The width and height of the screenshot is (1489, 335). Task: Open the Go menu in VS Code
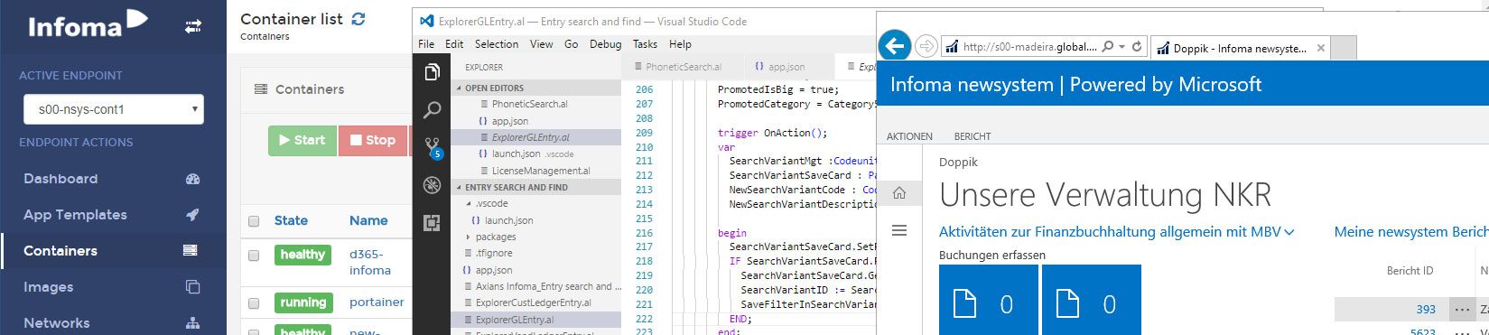pyautogui.click(x=572, y=43)
